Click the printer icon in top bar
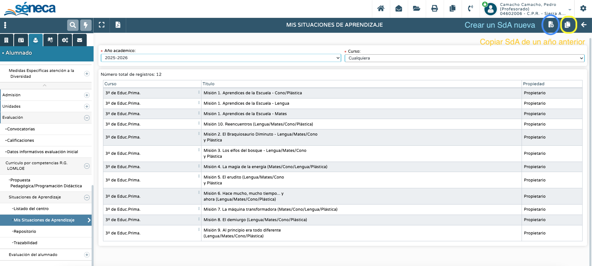 pyautogui.click(x=435, y=8)
